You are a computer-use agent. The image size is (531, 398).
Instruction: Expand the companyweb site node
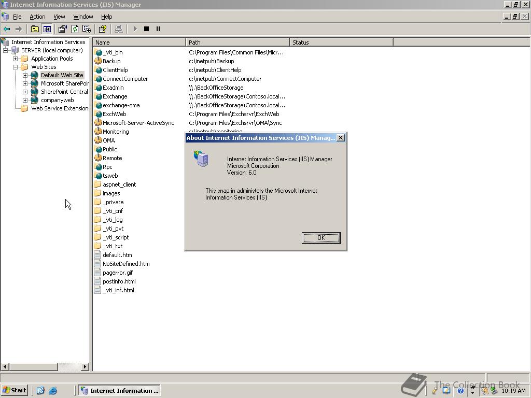click(25, 100)
